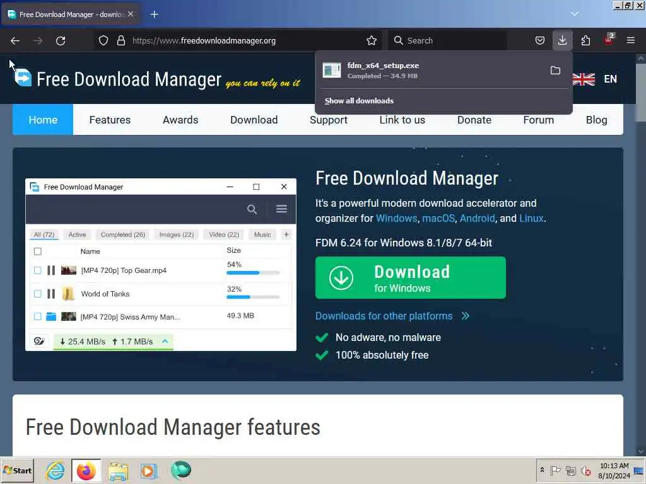Click the UK flag language icon

(584, 79)
